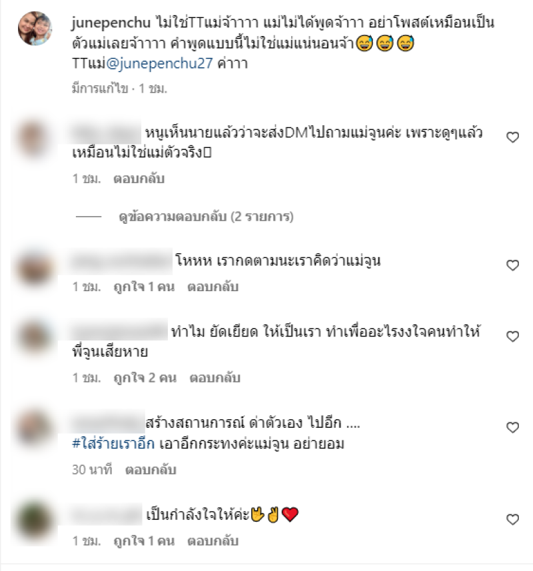Open blurred avatar of the last commenter

[35, 520]
